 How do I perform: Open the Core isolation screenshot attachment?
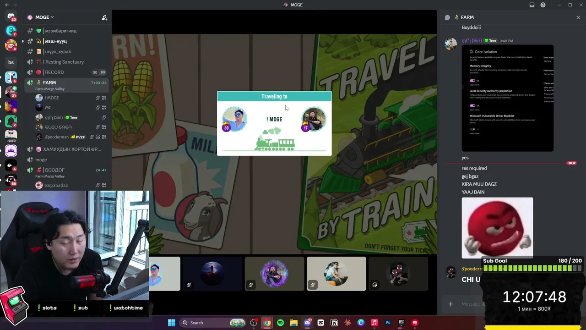point(507,98)
